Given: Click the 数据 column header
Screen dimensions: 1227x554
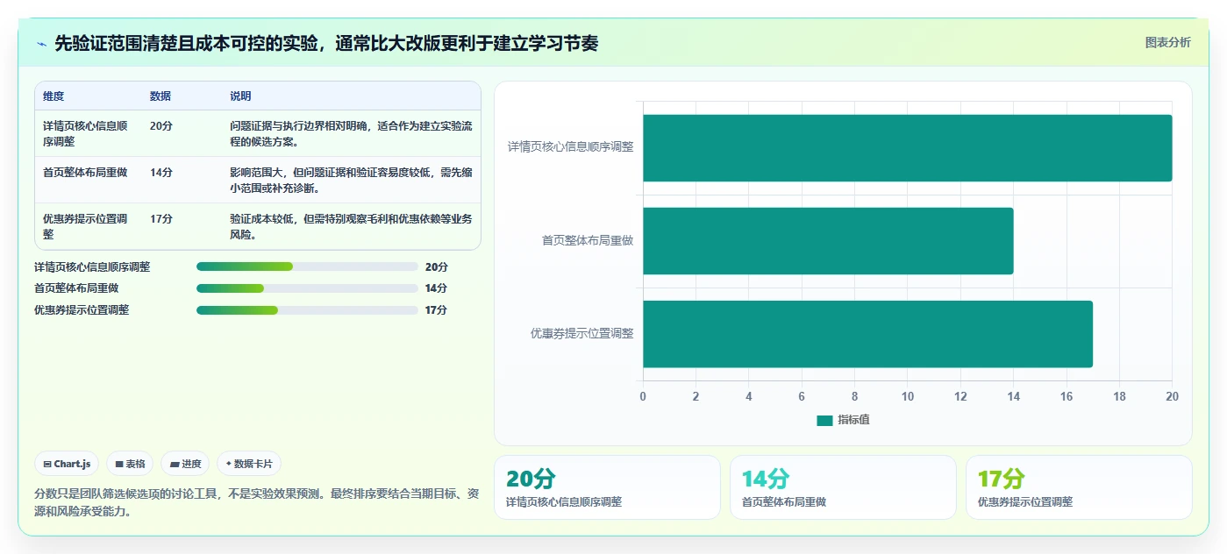Looking at the screenshot, I should click(161, 96).
